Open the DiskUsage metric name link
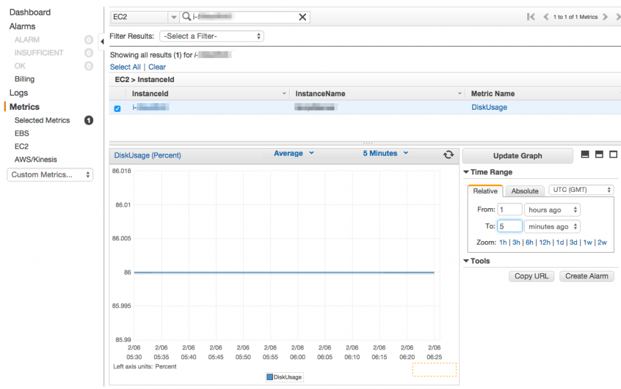 coord(489,107)
